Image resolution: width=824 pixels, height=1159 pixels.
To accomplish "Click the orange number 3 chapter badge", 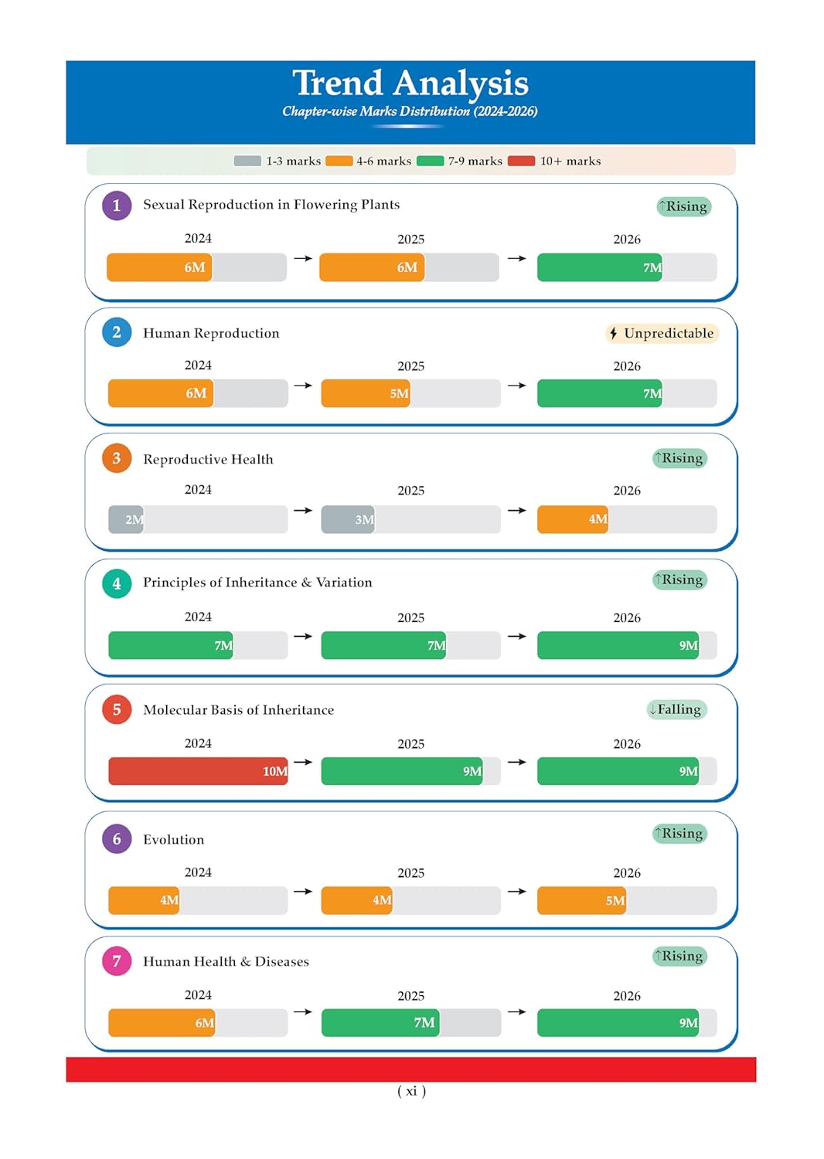I will pyautogui.click(x=117, y=458).
